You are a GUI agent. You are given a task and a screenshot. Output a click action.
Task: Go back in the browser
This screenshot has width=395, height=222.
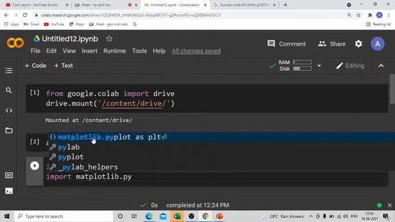[x=6, y=15]
